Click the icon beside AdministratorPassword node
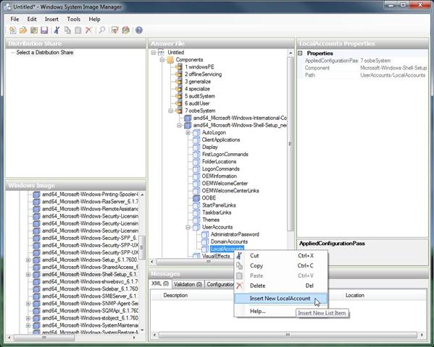Viewport: 434px width, 347px height. click(205, 234)
